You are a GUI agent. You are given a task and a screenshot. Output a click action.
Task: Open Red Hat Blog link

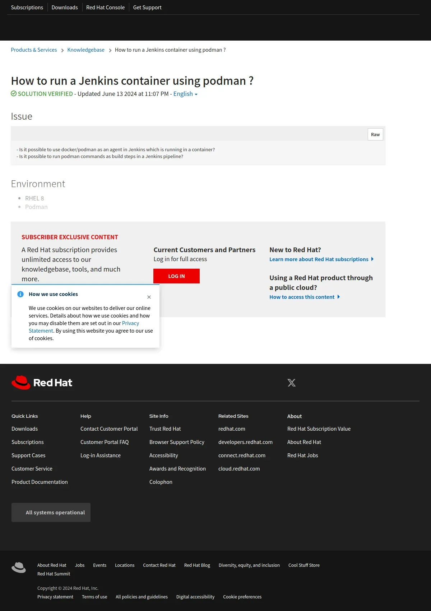click(197, 565)
